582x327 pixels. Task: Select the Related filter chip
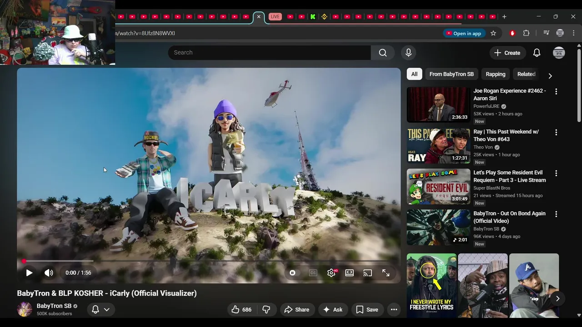point(527,74)
